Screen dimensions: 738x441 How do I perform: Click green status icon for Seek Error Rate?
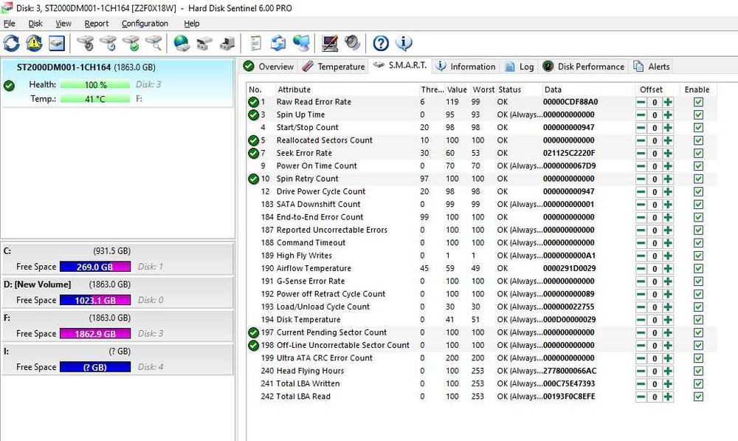click(253, 153)
